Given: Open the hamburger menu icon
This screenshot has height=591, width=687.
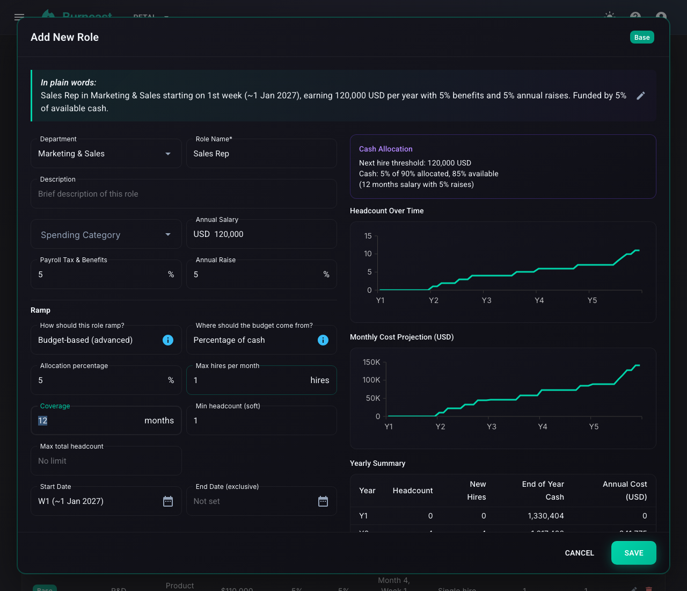Looking at the screenshot, I should click(19, 17).
